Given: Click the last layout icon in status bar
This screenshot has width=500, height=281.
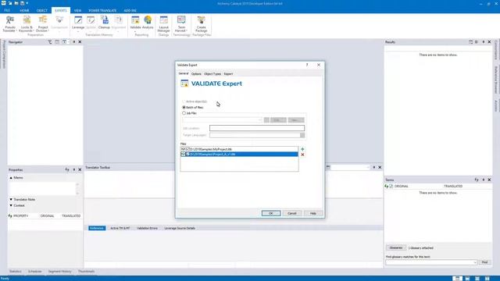Looking at the screenshot, I should tap(487, 279).
